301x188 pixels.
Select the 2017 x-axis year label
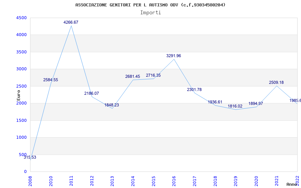point(195,181)
